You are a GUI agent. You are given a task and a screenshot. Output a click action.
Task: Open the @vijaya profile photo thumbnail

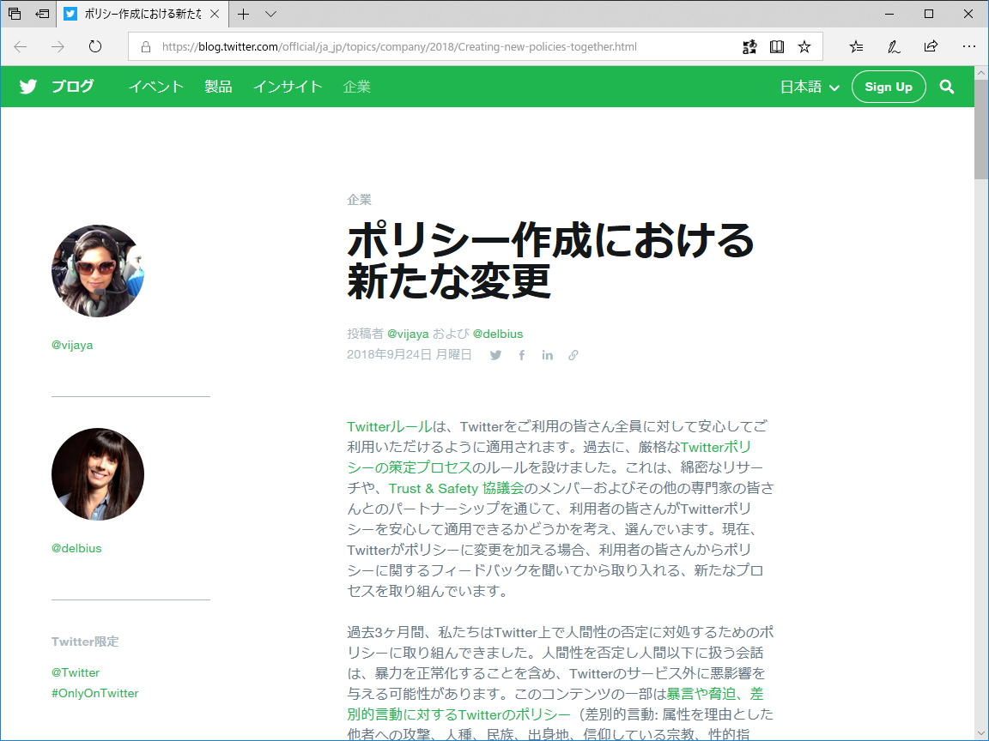97,270
